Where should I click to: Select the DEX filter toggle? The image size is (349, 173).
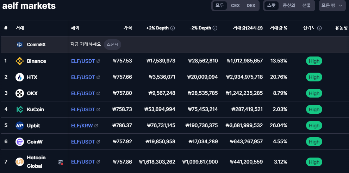coord(251,6)
